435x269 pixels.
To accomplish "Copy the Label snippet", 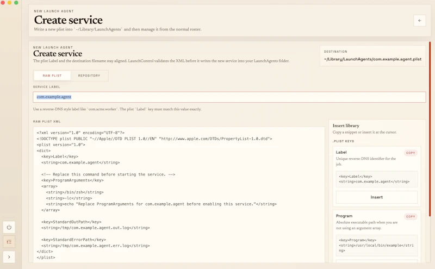I will [411, 153].
